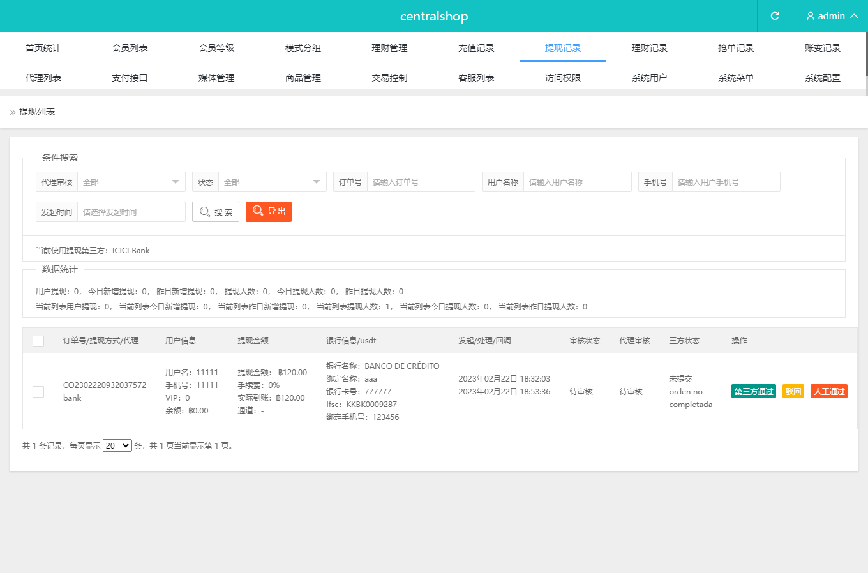The height and width of the screenshot is (573, 868).
Task: Click the 订单号 input field
Action: (x=421, y=182)
